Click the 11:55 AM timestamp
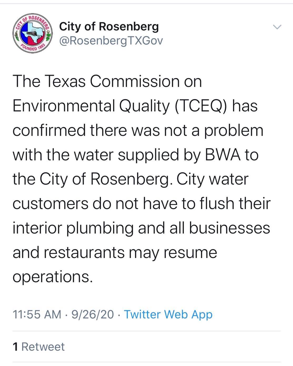This screenshot has height=366, width=293. (x=37, y=314)
